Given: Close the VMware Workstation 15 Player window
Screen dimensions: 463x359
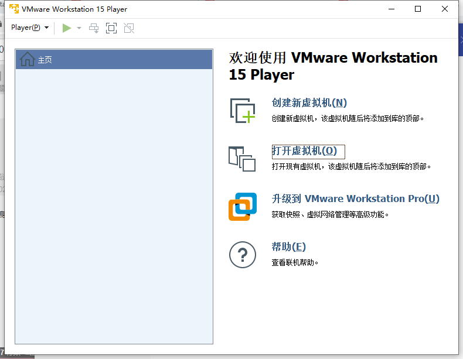Looking at the screenshot, I should (445, 9).
